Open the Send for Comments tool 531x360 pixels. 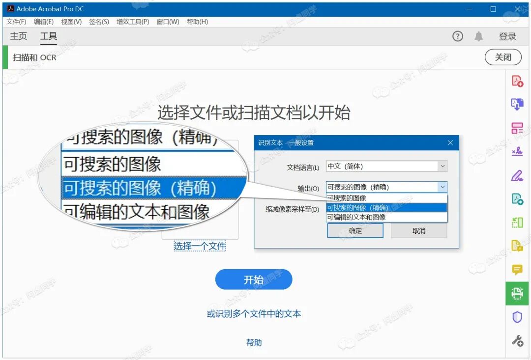tap(517, 246)
